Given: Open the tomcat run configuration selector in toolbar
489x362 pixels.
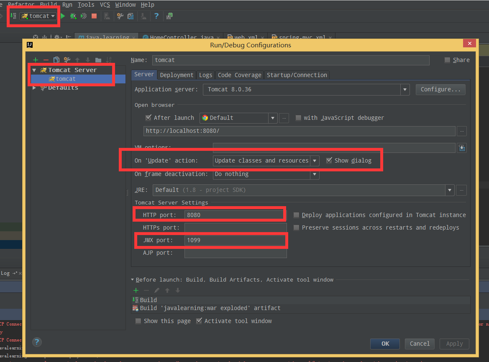Looking at the screenshot, I should (x=38, y=16).
